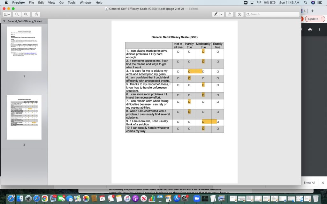Rotate the page with the Rotate button
This screenshot has height=204, width=327.
coord(229,14)
